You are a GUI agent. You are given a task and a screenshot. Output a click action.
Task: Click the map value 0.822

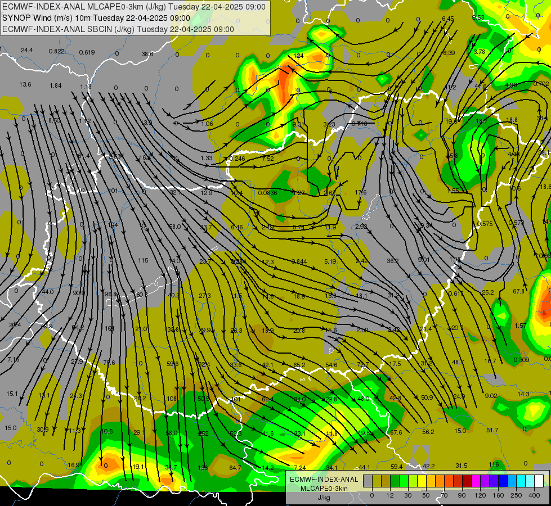(57, 51)
